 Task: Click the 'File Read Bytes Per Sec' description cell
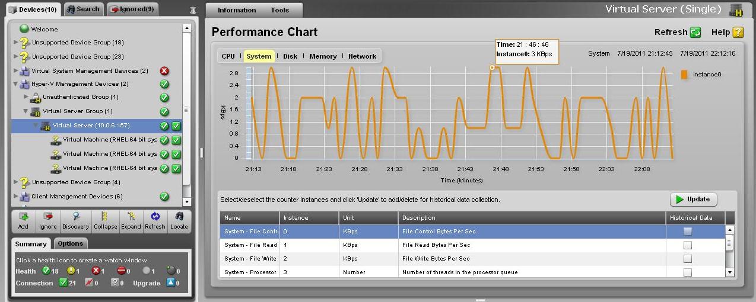(x=436, y=245)
